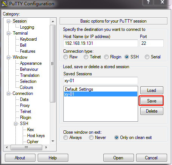
Task: Open the Keyboard settings category
Action: tap(28, 39)
